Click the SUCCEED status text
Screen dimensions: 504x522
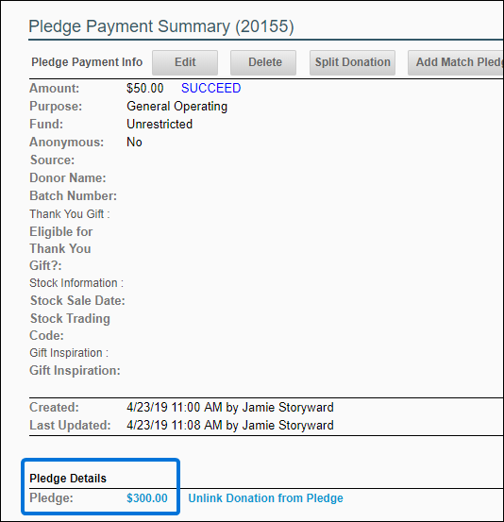211,88
